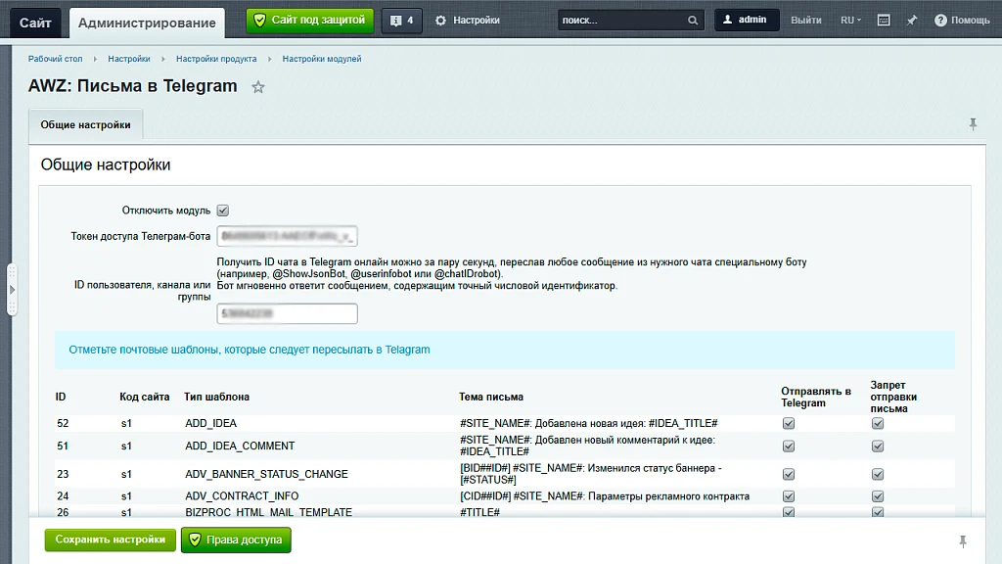Toggle Отправлять в Telegram for ADD_IDEA
This screenshot has height=564, width=1002.
(x=789, y=423)
